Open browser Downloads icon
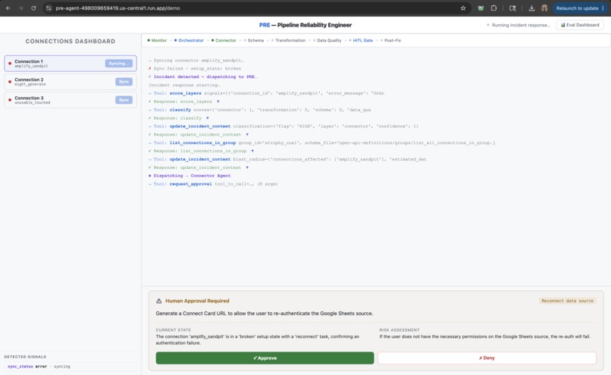 pyautogui.click(x=531, y=8)
